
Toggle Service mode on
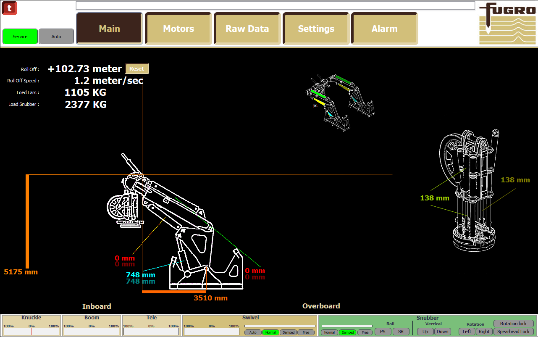[20, 37]
